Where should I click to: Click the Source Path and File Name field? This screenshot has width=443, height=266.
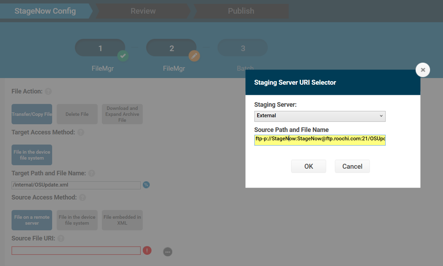(x=320, y=140)
